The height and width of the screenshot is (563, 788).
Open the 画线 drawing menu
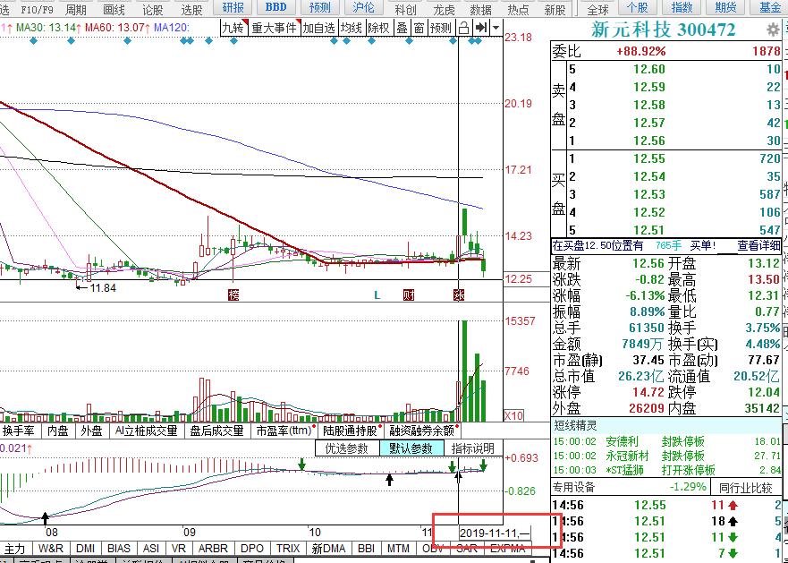click(x=114, y=9)
